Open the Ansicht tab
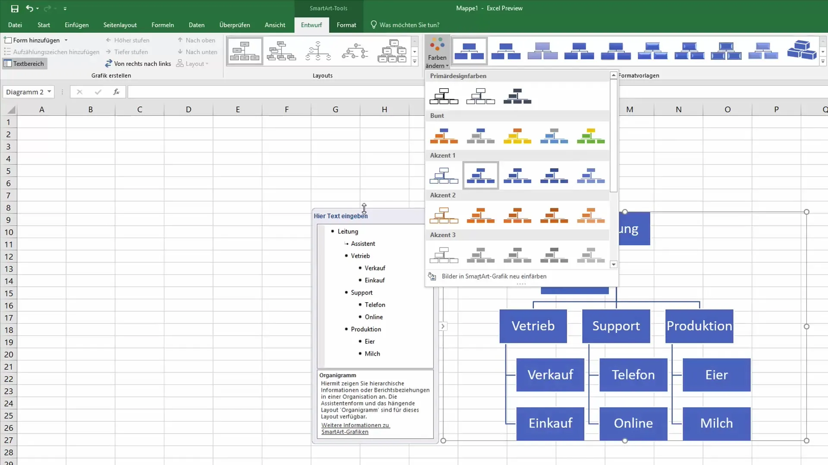The height and width of the screenshot is (465, 828). click(x=275, y=25)
